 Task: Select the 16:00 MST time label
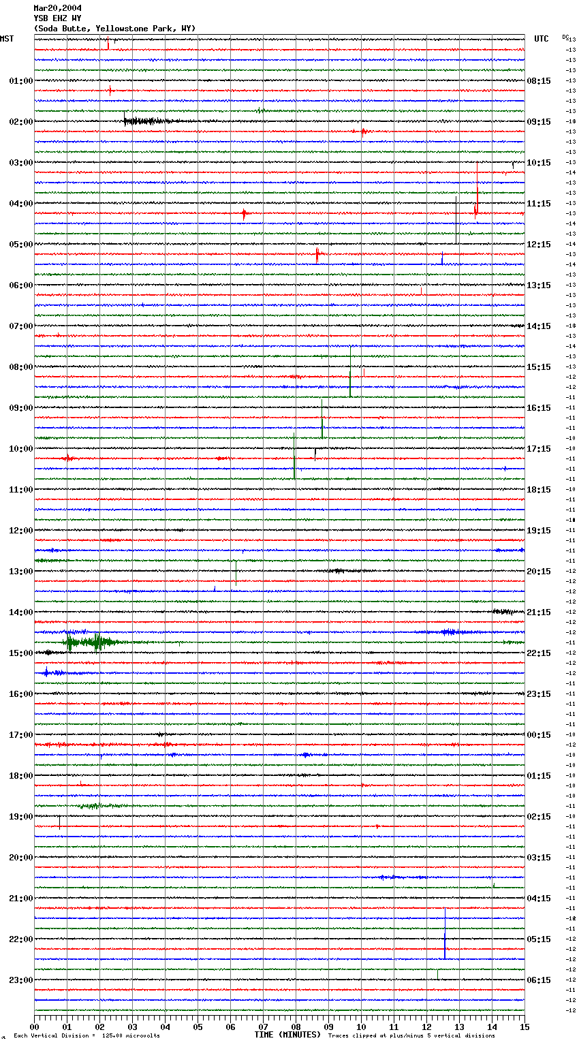point(20,694)
